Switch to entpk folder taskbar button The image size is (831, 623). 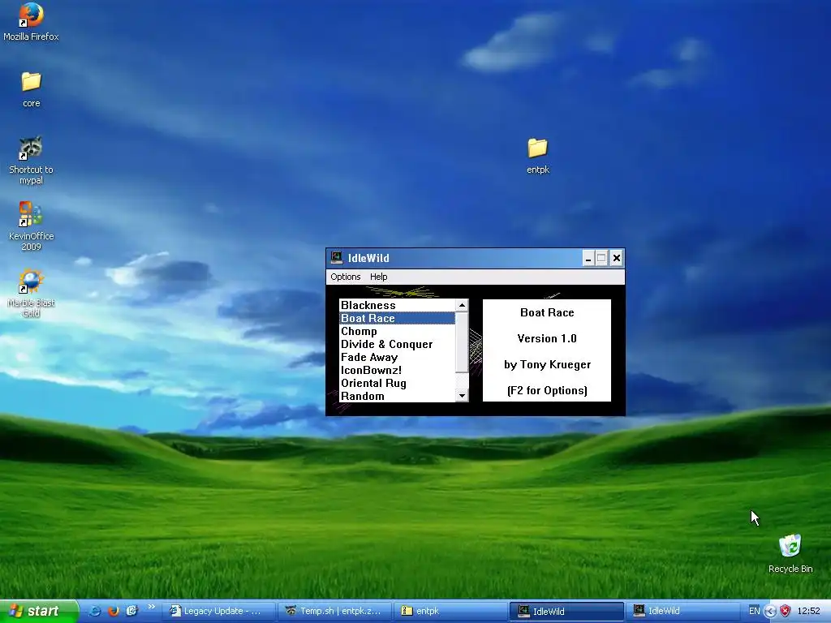[451, 612]
